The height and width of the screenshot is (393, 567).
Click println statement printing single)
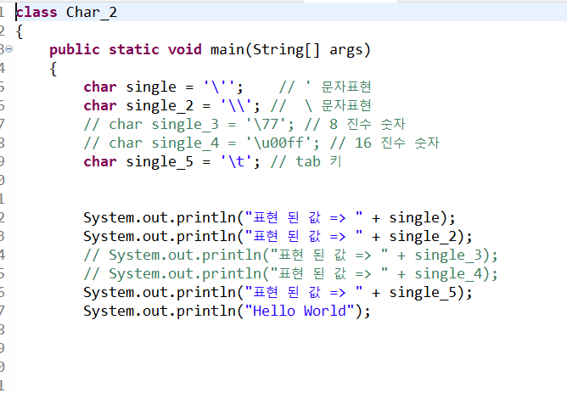269,218
